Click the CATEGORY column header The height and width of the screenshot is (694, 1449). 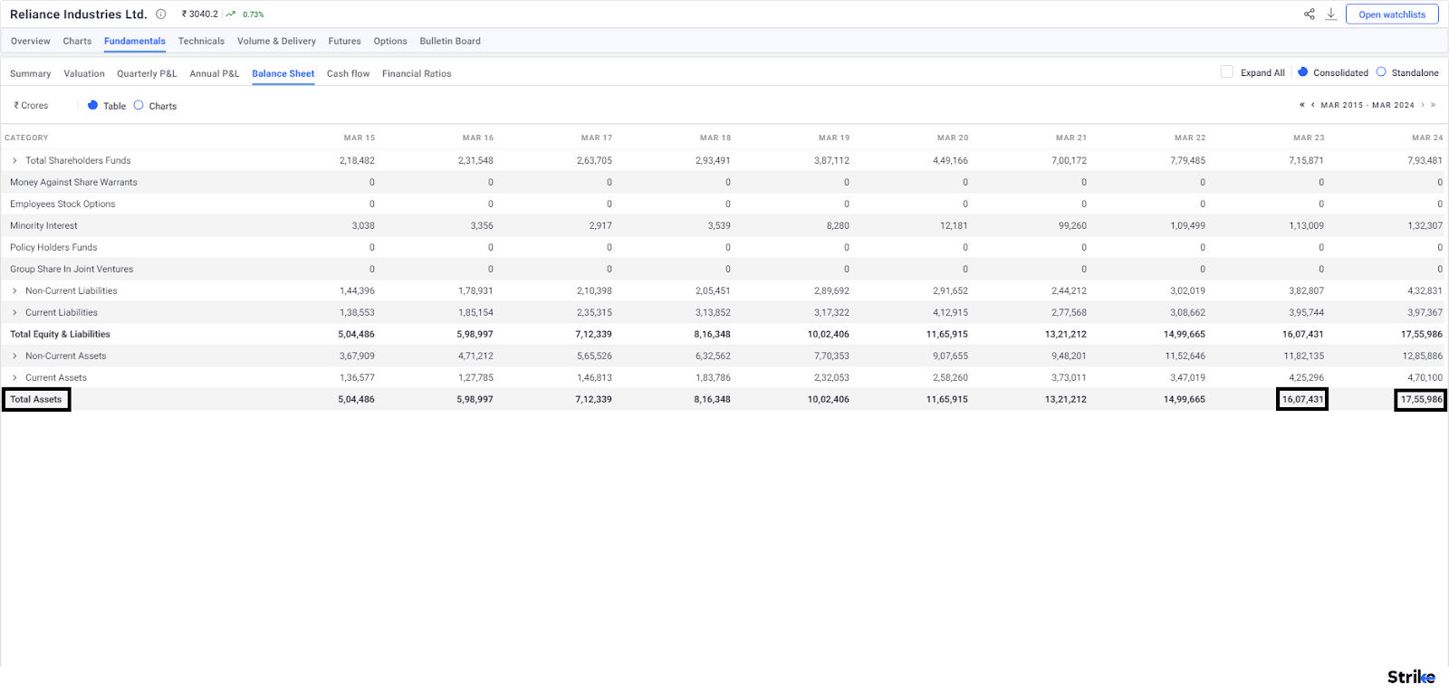pos(26,138)
